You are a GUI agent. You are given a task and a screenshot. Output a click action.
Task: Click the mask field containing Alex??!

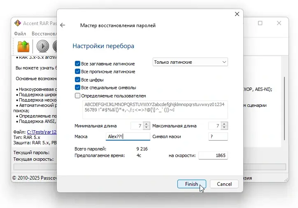(x=128, y=136)
